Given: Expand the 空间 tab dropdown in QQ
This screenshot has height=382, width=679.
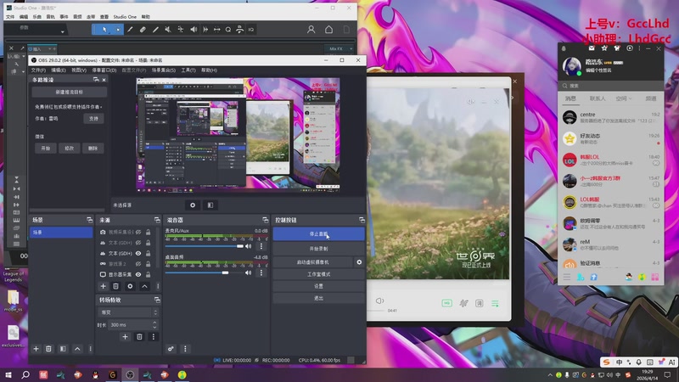Looking at the screenshot, I should pyautogui.click(x=631, y=98).
